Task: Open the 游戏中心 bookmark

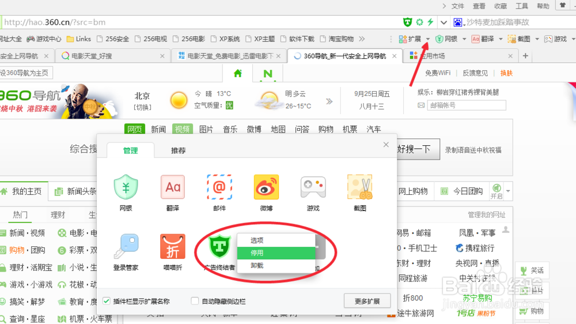Action: pos(44,39)
